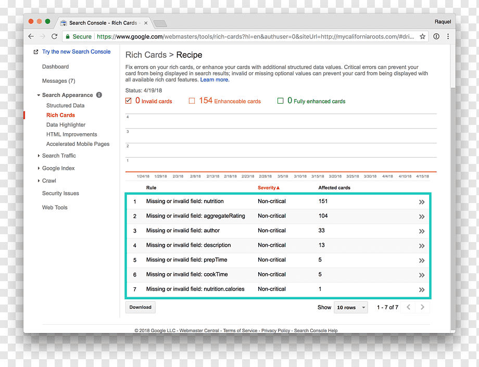Screen dimensions: 479x367
Task: Reload the page with the refresh icon
Action: (x=54, y=36)
